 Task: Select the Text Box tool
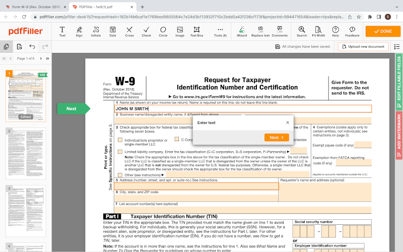(196, 31)
